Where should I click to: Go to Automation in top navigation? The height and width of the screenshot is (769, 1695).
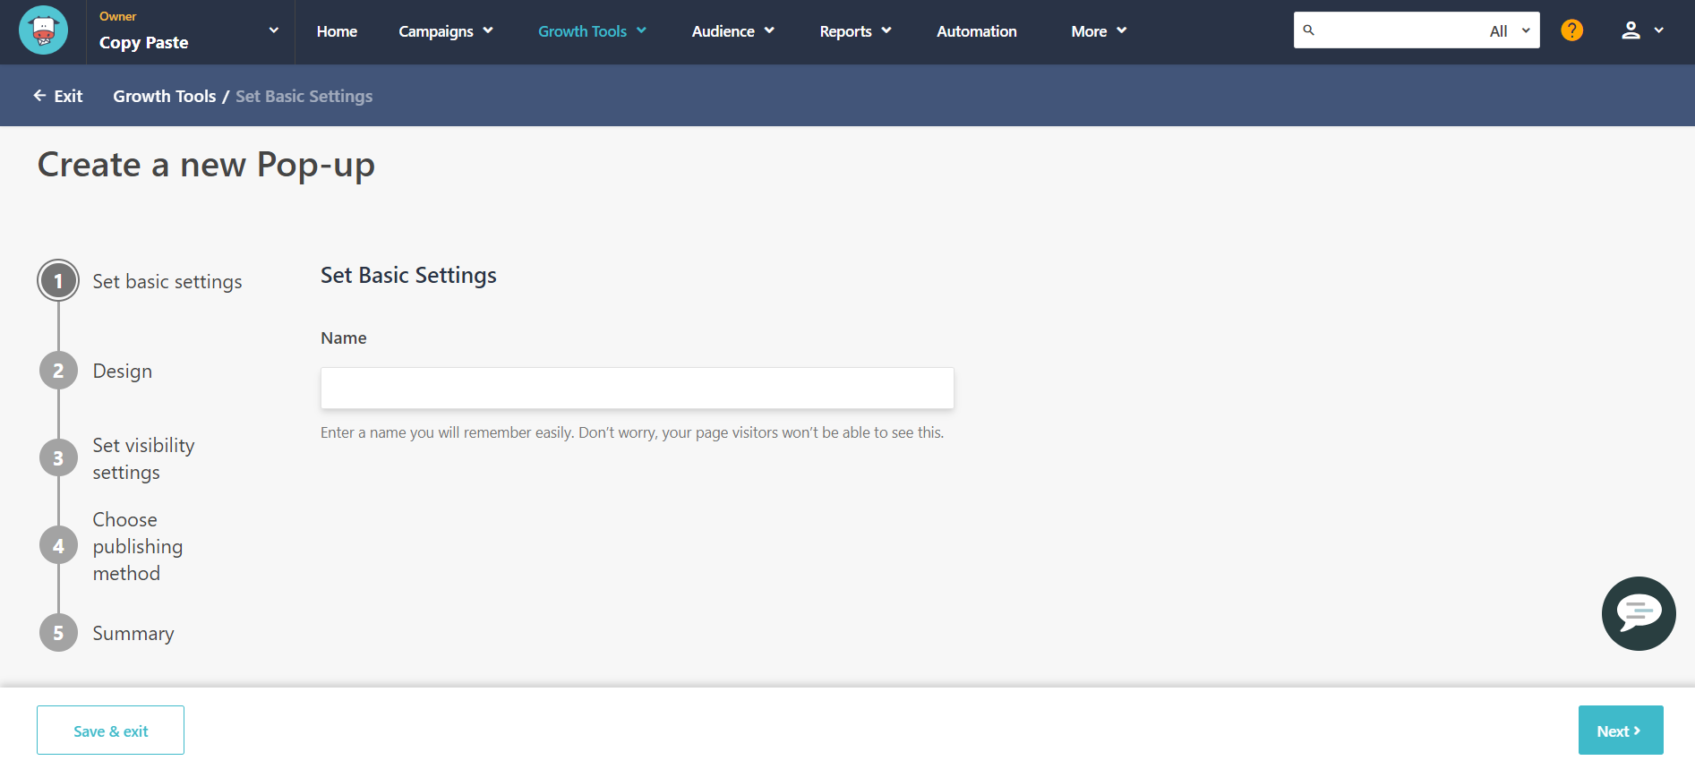(977, 31)
